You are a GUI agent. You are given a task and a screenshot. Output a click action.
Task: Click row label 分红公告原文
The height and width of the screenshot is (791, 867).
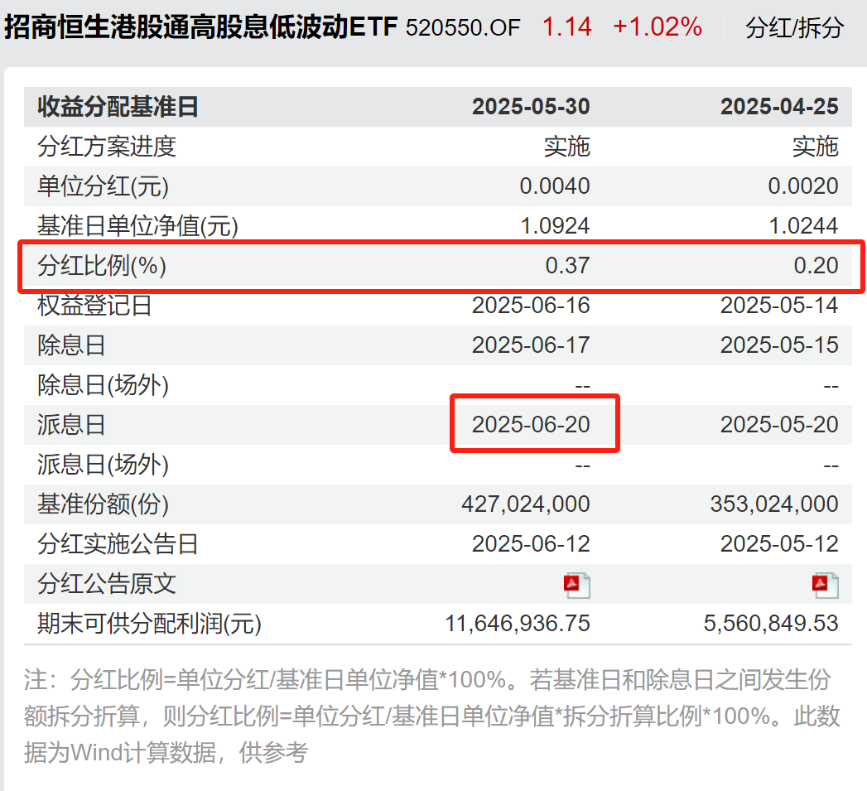coord(107,585)
